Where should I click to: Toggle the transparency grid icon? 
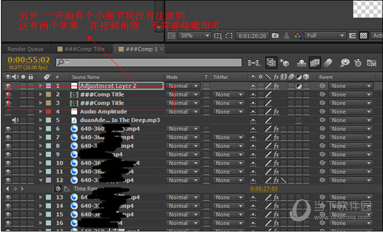pyautogui.click(x=363, y=36)
